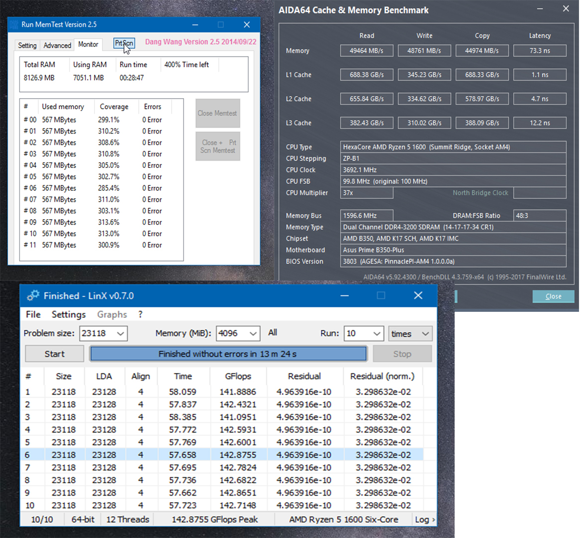Image resolution: width=583 pixels, height=538 pixels.
Task: Expand the Problem size dropdown
Action: click(x=120, y=334)
